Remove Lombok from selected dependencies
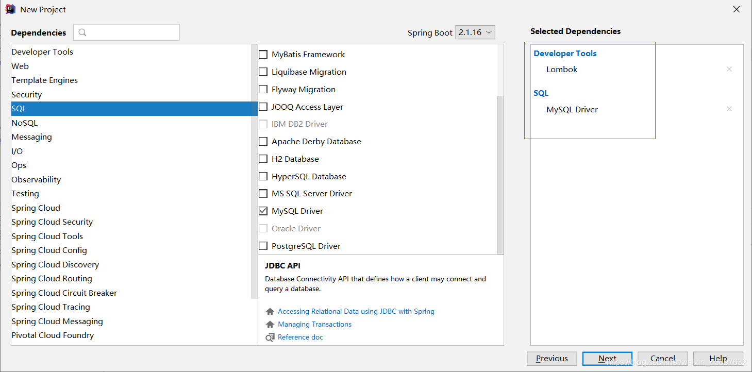This screenshot has width=752, height=372. coord(729,69)
